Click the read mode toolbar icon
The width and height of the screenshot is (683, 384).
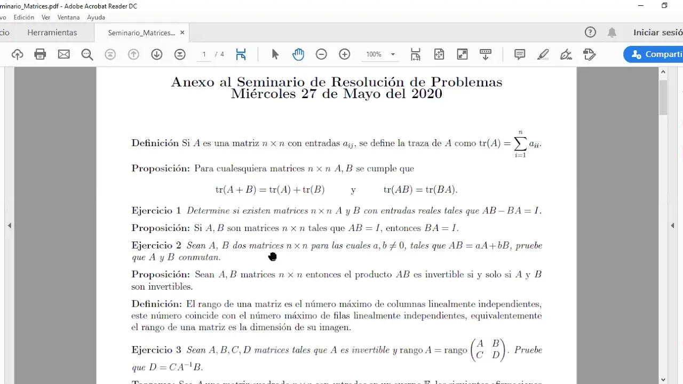click(x=486, y=54)
